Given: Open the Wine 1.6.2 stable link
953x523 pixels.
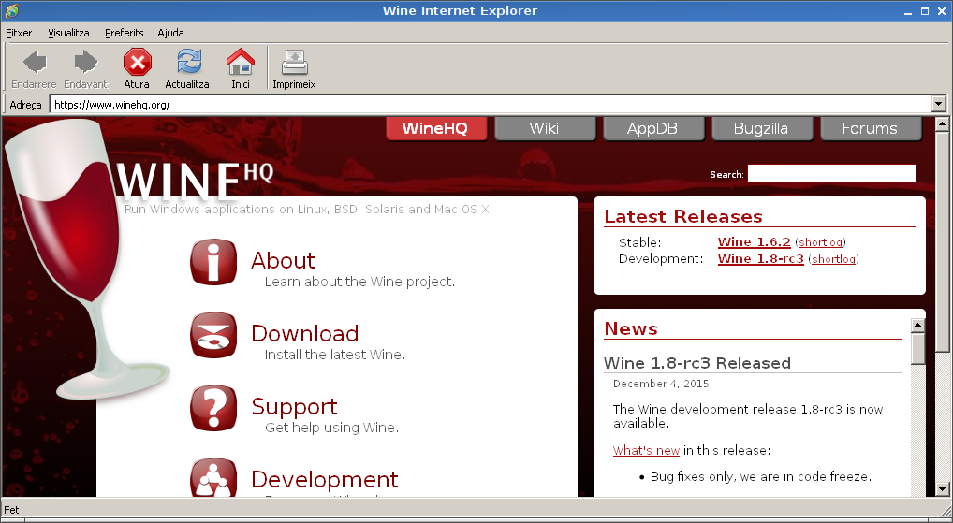Looking at the screenshot, I should (x=754, y=242).
